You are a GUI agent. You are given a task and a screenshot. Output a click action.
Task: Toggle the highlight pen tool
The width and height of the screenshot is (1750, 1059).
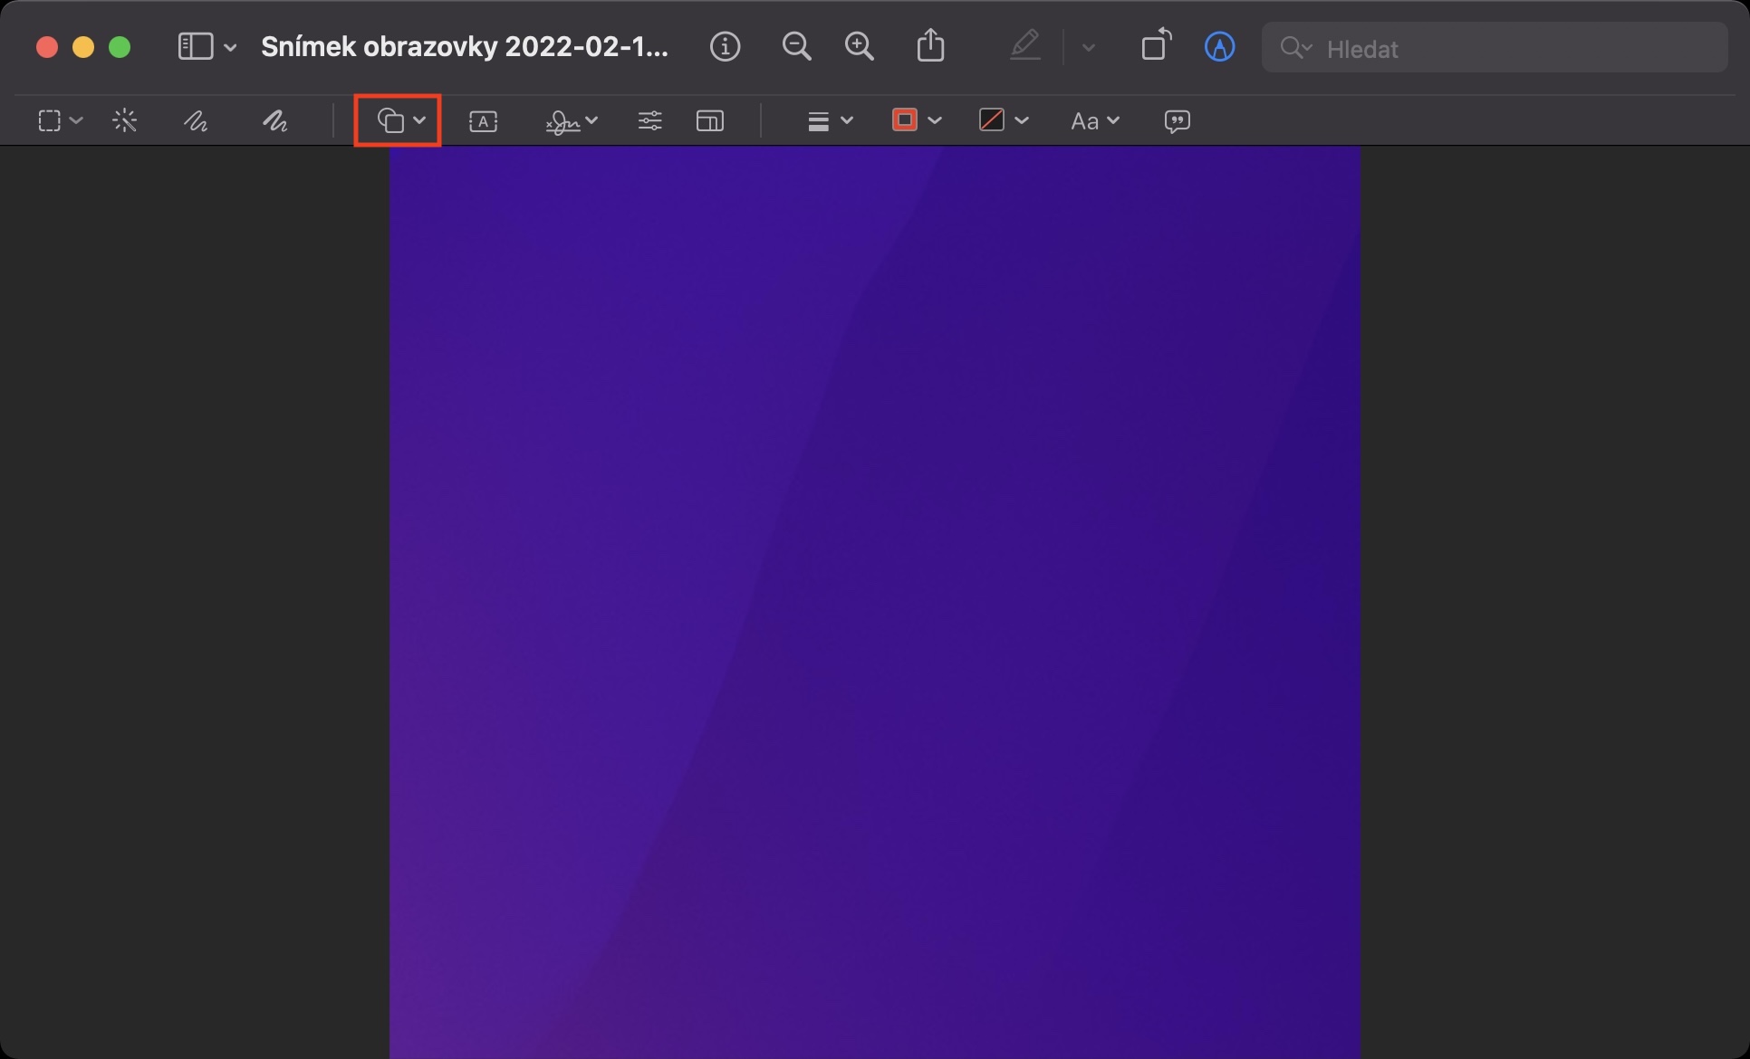(1025, 45)
